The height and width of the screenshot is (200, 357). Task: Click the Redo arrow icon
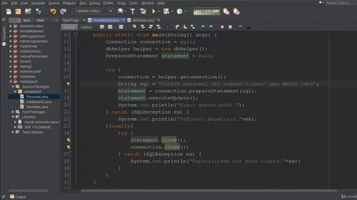click(63, 11)
